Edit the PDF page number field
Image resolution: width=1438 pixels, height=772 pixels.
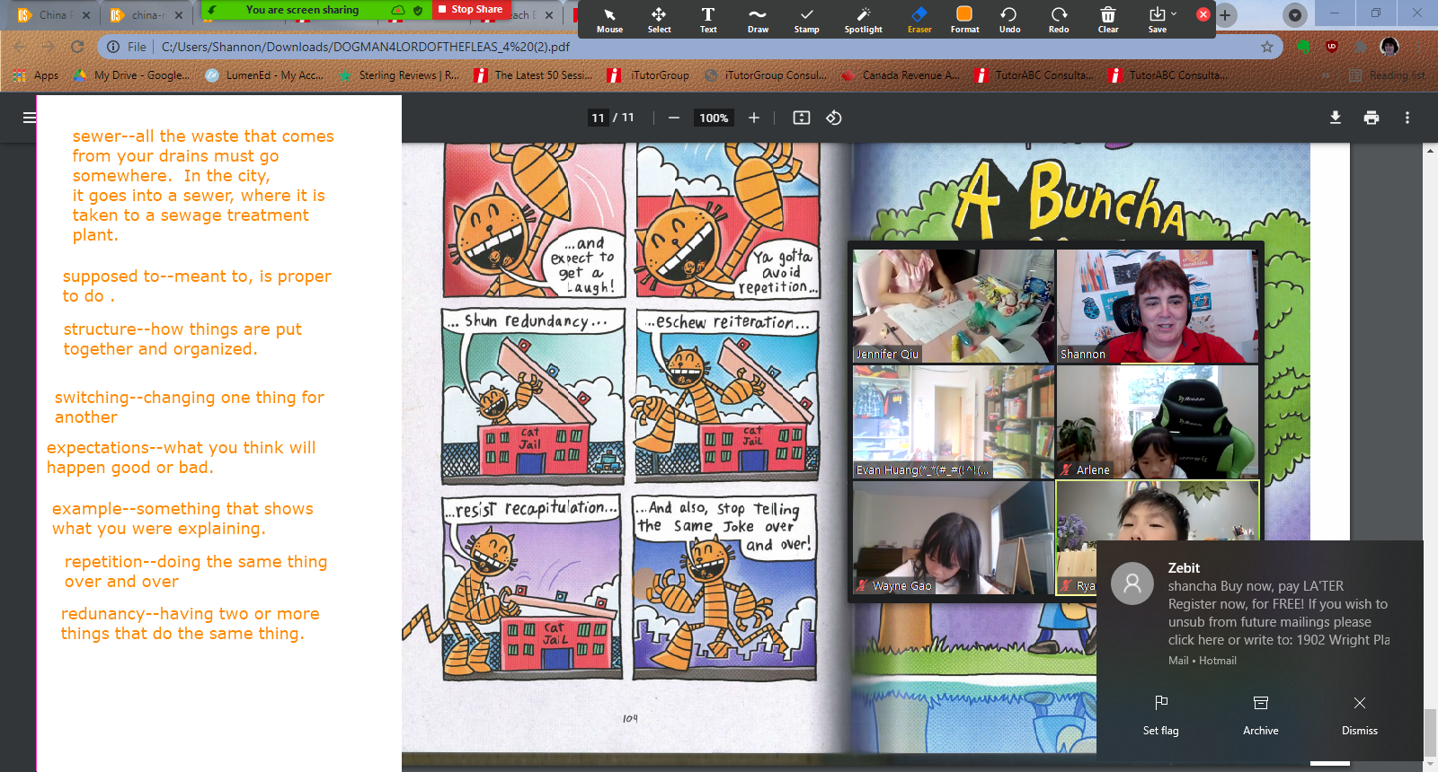[598, 118]
